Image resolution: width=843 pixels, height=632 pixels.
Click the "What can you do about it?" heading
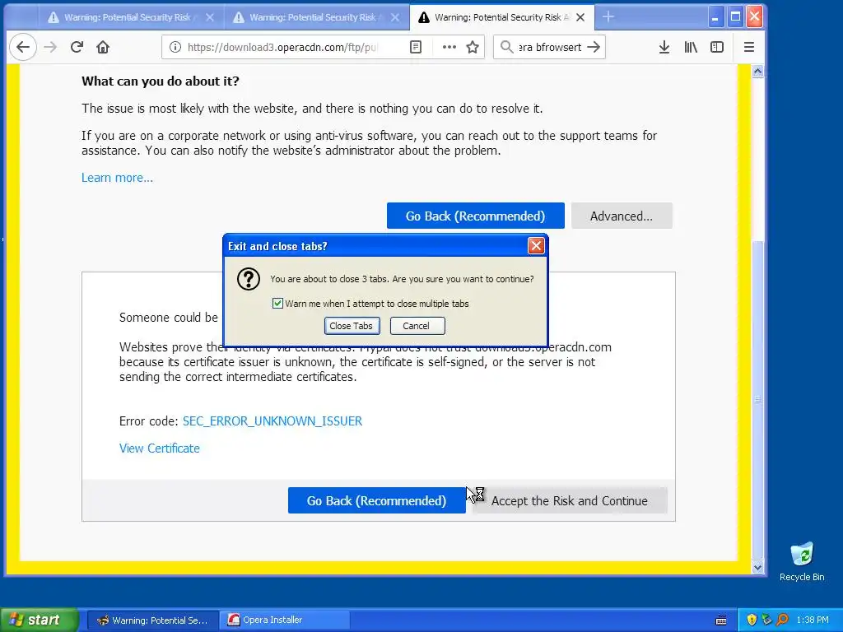click(x=161, y=81)
